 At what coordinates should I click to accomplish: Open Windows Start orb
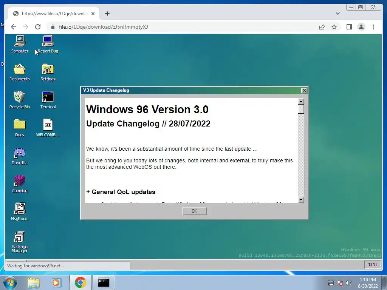tap(10, 282)
